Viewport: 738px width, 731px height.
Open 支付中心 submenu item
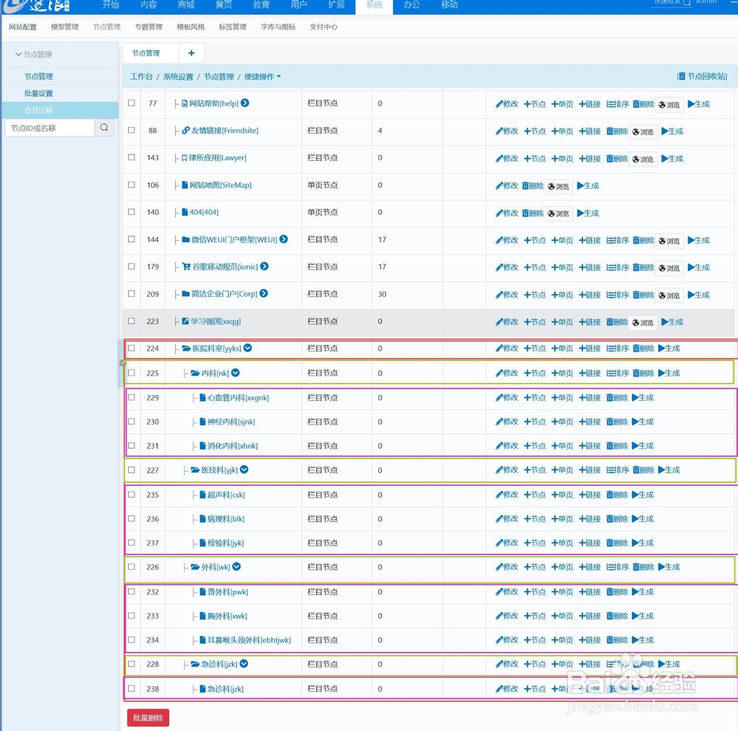pyautogui.click(x=323, y=27)
